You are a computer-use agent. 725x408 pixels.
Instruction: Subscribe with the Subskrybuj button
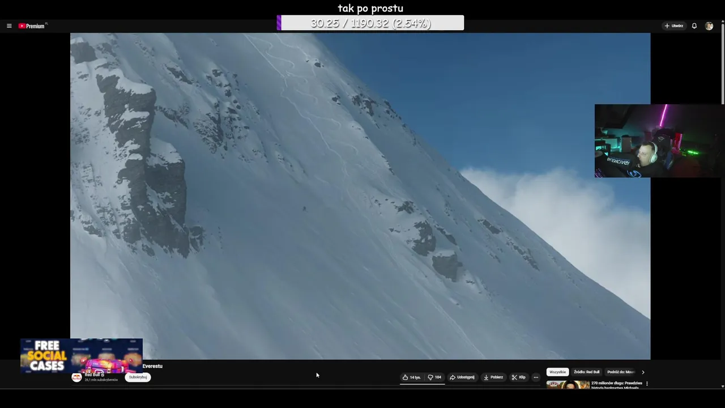click(138, 377)
